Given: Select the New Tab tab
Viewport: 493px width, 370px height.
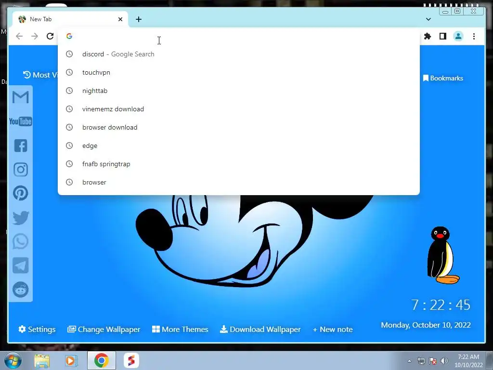Looking at the screenshot, I should pyautogui.click(x=70, y=19).
